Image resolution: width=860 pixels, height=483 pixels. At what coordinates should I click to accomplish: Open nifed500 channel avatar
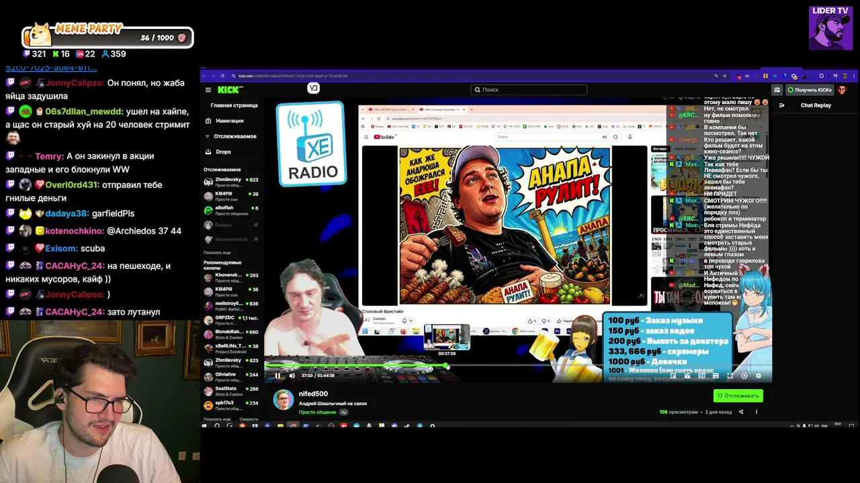click(284, 399)
